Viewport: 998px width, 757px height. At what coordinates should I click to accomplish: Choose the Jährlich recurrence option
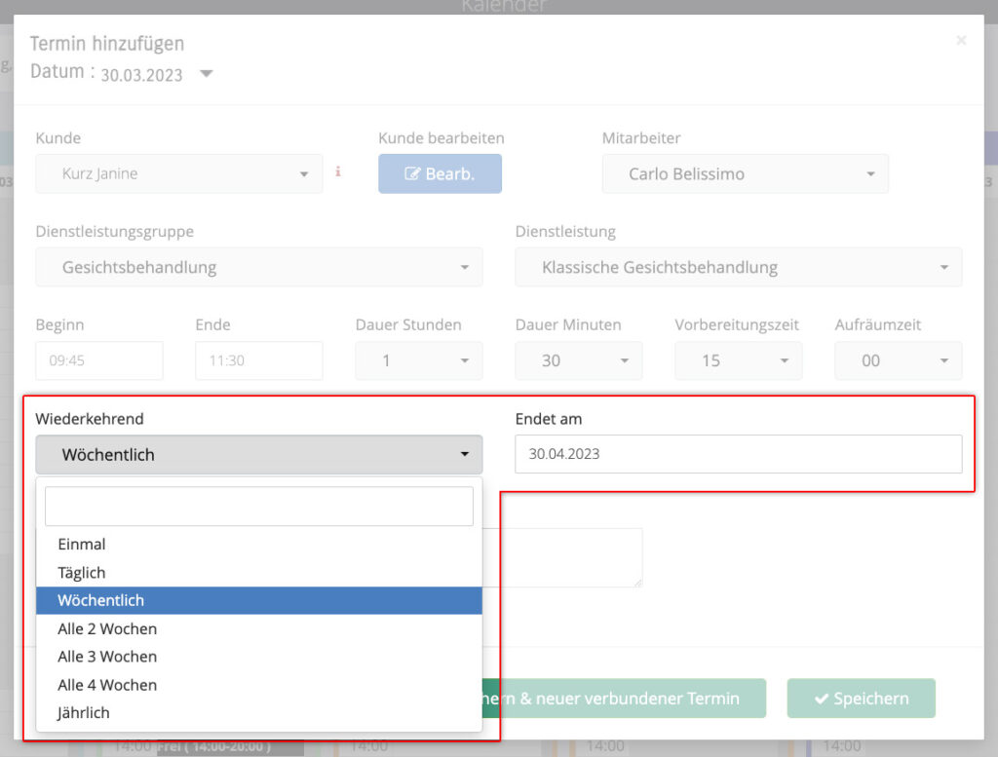(84, 713)
